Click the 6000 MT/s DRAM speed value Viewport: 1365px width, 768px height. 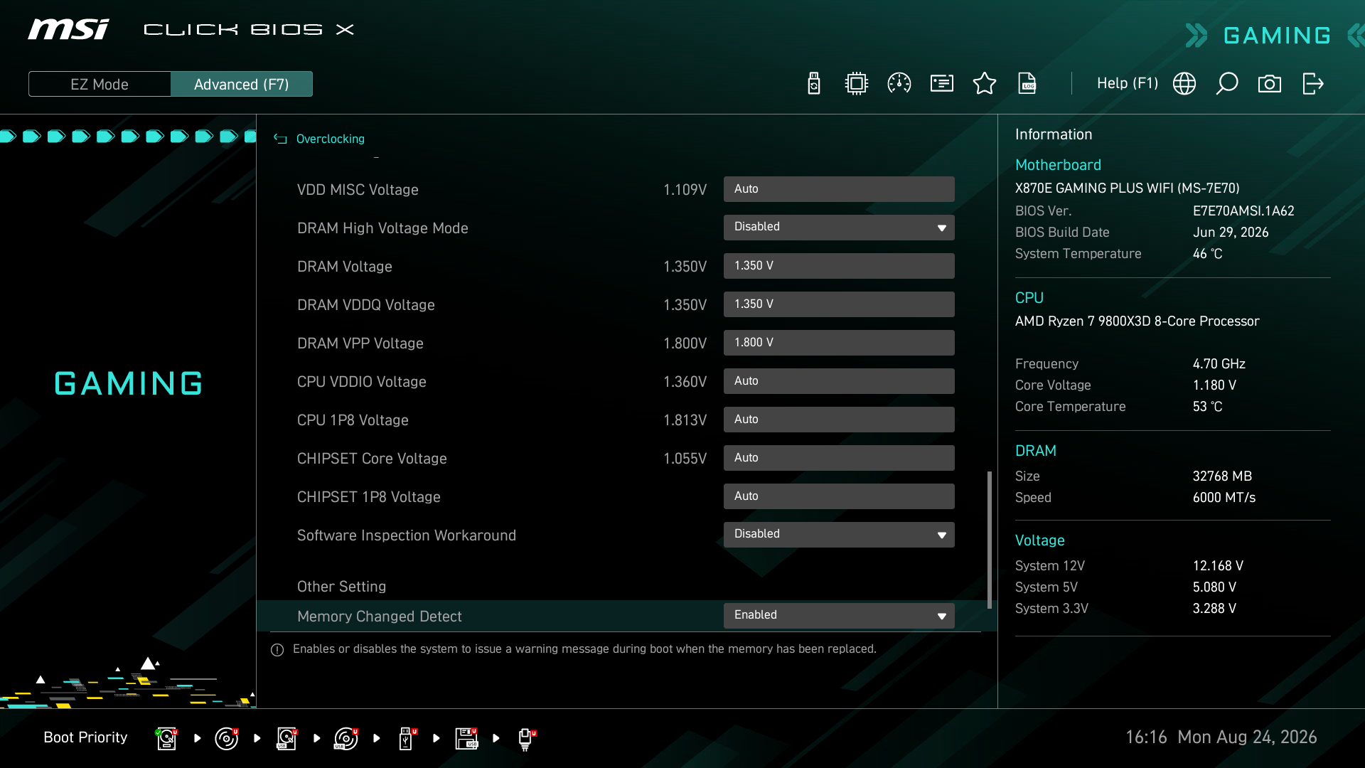pyautogui.click(x=1224, y=498)
